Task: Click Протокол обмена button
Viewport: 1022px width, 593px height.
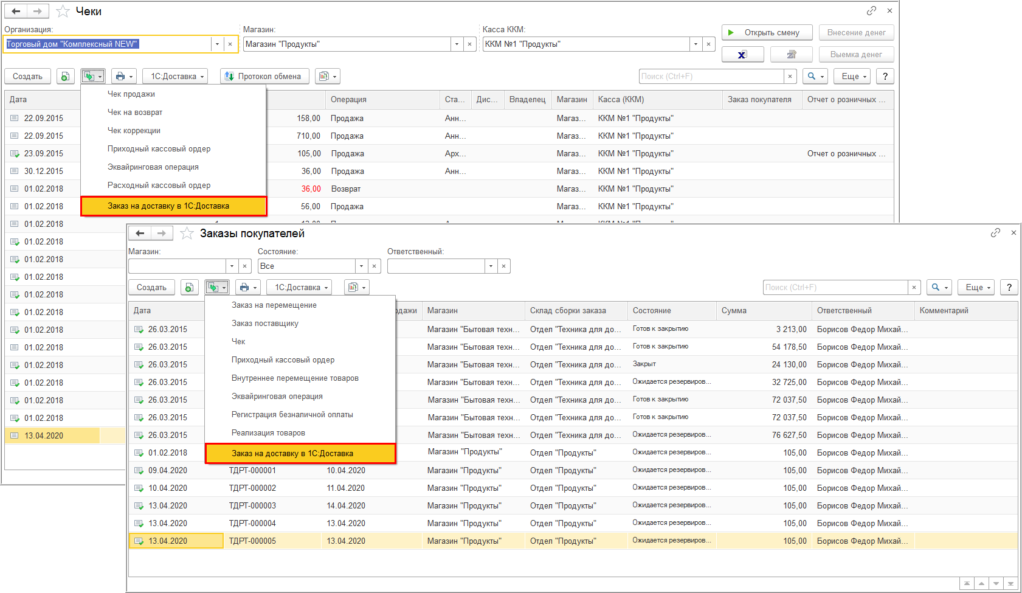Action: (264, 76)
